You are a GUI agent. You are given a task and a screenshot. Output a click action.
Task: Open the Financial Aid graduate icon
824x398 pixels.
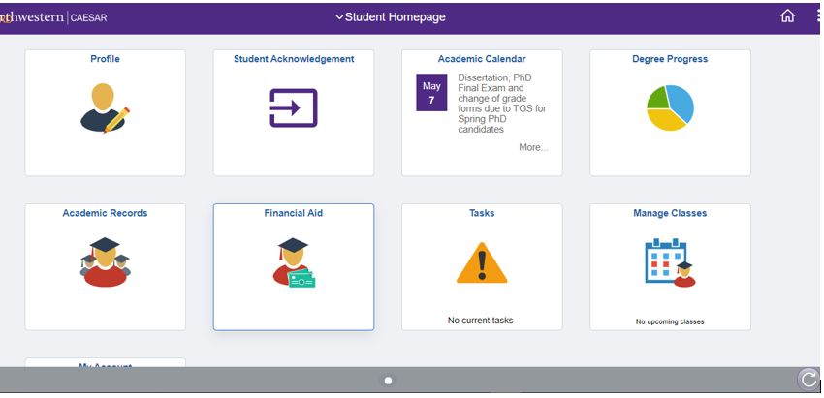click(x=293, y=262)
